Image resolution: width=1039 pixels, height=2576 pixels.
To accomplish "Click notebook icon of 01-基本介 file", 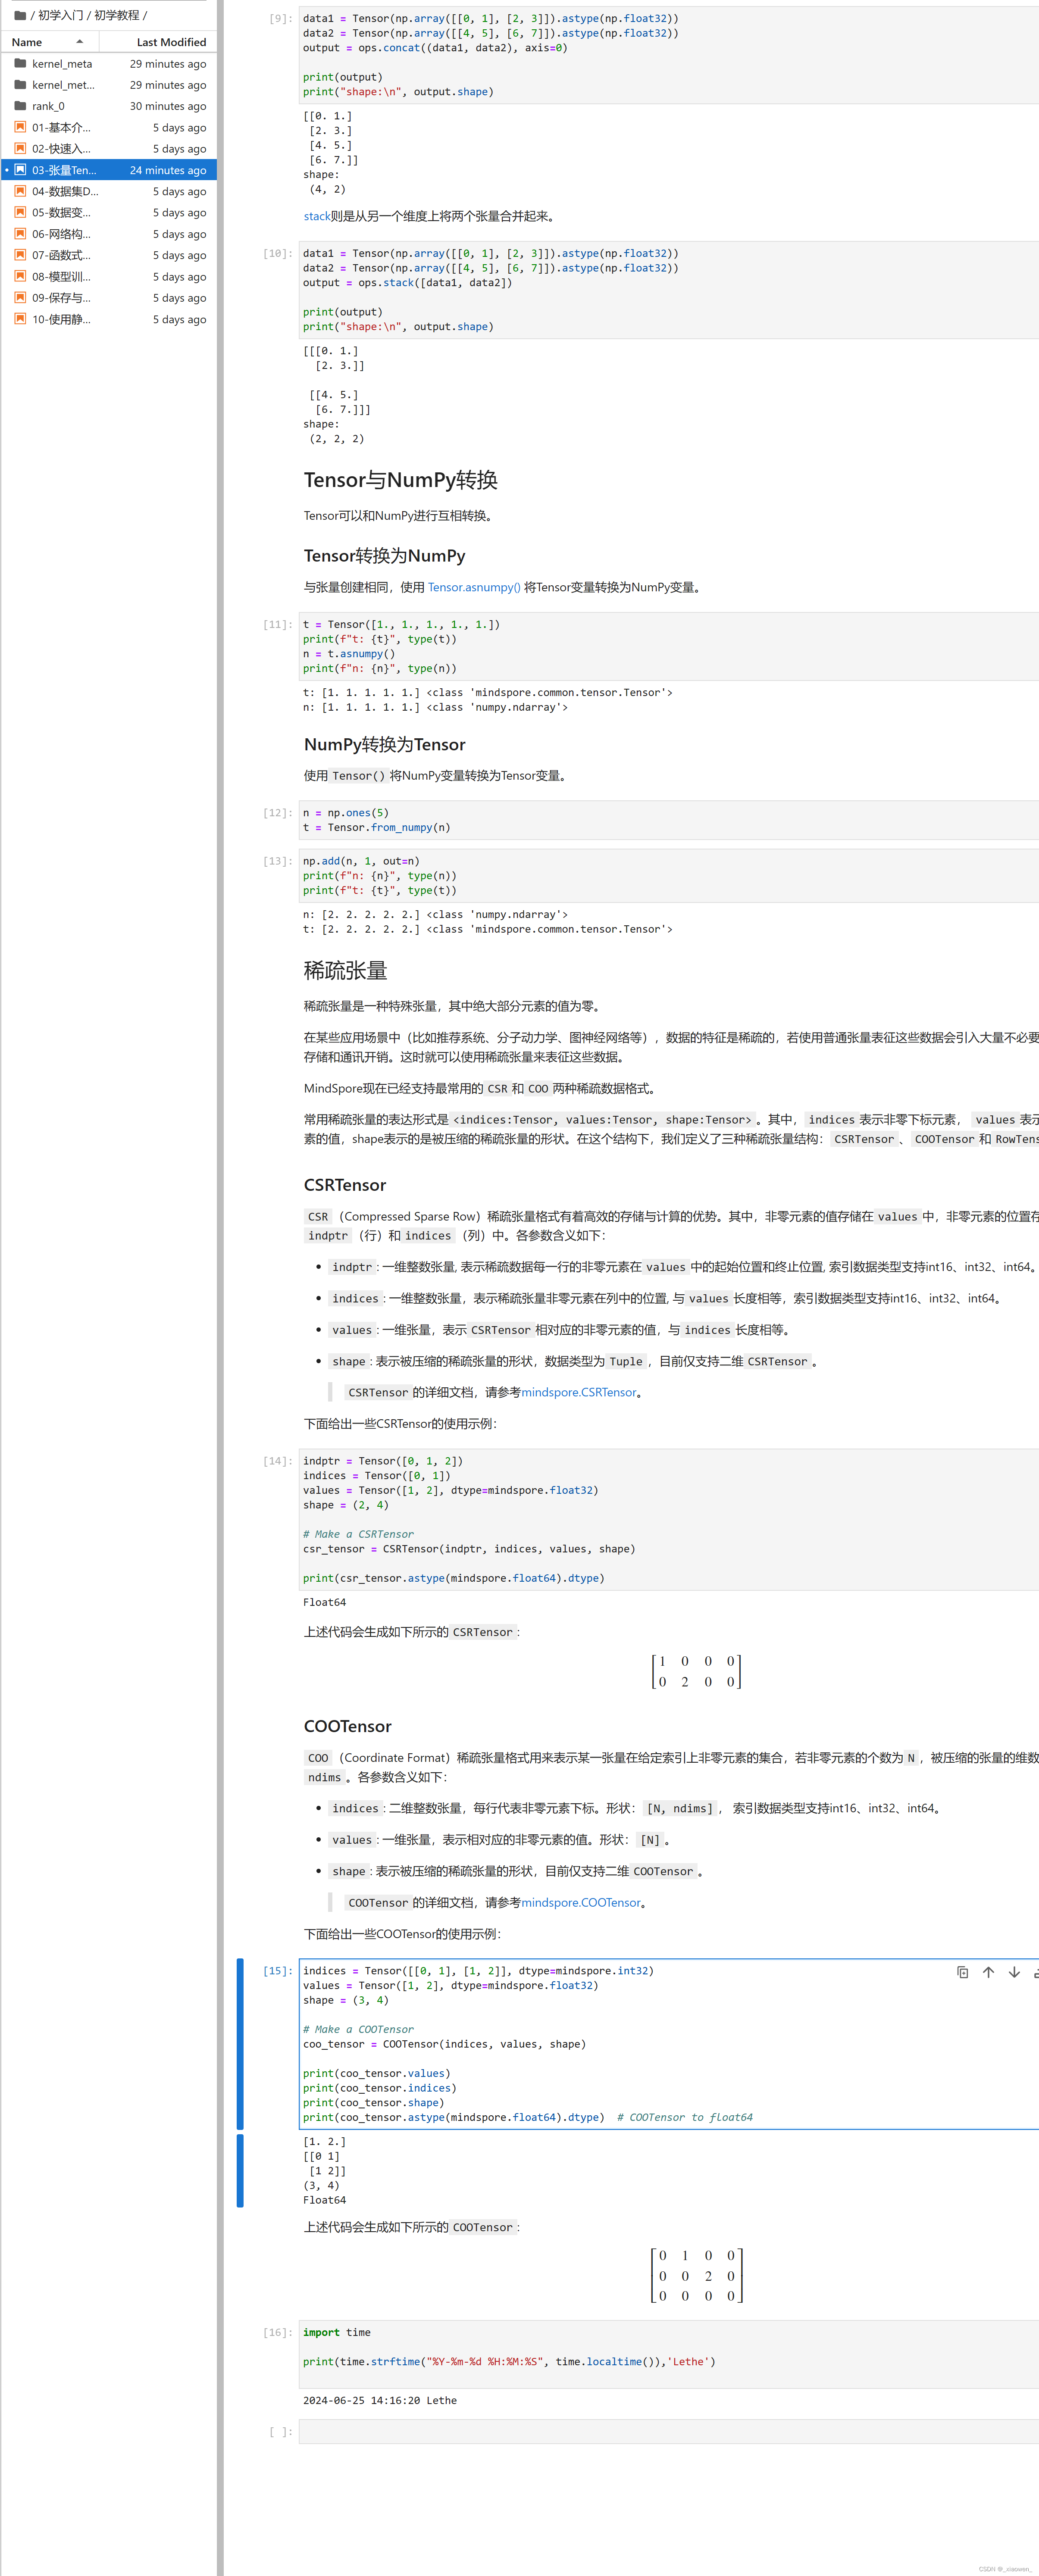I will click(x=20, y=127).
